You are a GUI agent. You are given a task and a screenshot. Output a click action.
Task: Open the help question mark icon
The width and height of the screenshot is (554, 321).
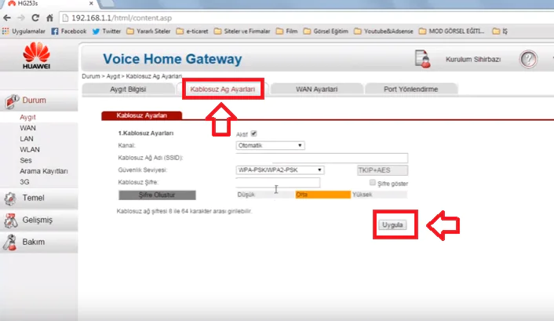528,59
